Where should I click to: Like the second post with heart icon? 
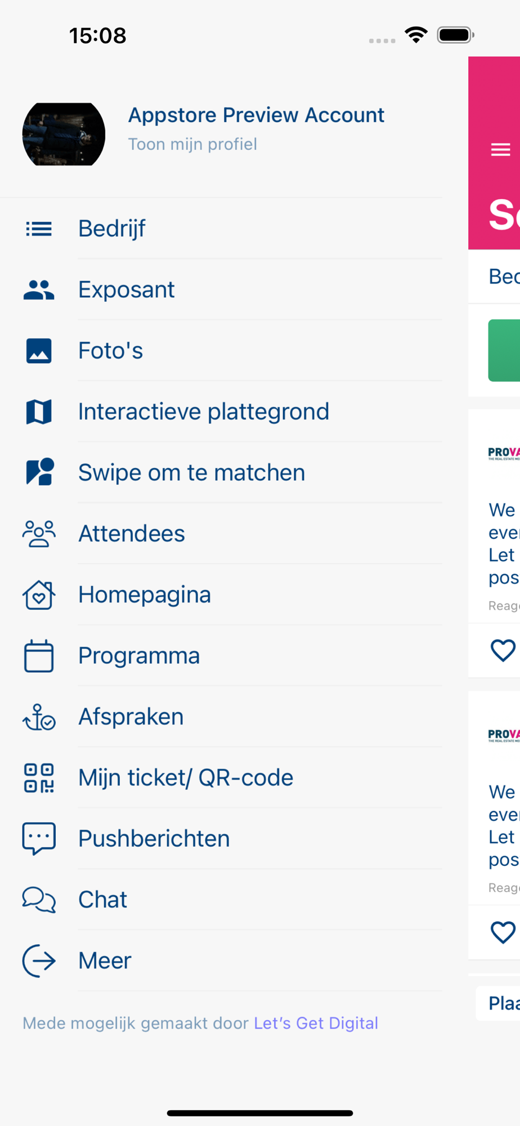pyautogui.click(x=503, y=933)
